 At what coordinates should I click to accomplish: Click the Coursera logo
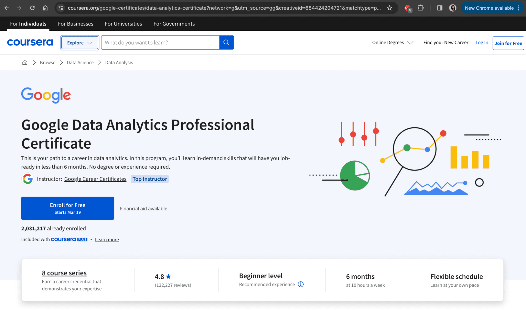[30, 42]
